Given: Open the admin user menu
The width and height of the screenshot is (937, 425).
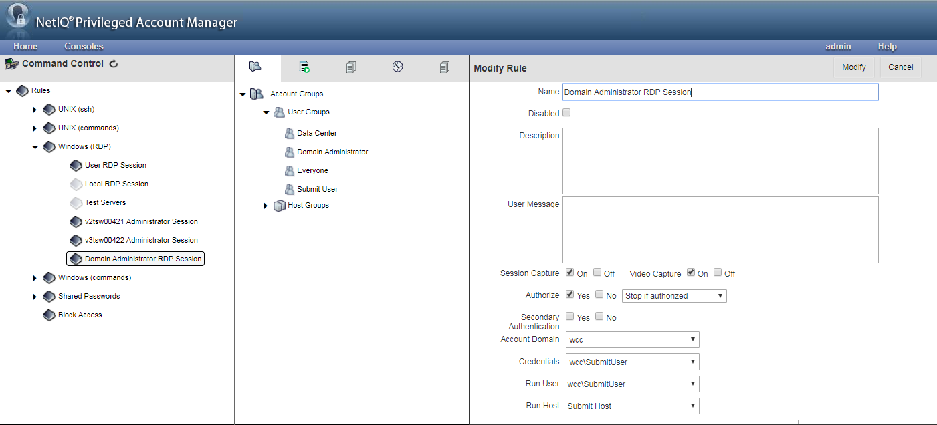Looking at the screenshot, I should pyautogui.click(x=838, y=47).
